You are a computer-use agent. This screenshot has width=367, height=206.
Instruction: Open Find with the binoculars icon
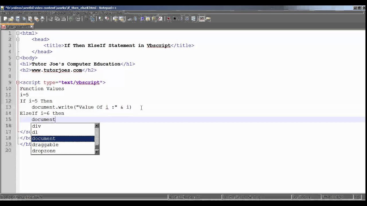(86, 19)
